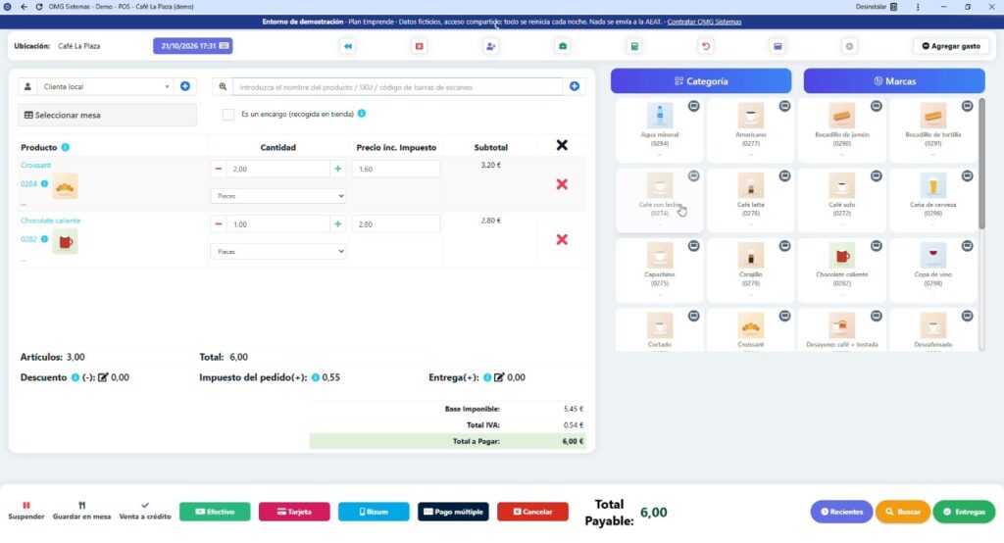The width and height of the screenshot is (1004, 543).
Task: Click the gray circle icon in top toolbar
Action: point(849,46)
